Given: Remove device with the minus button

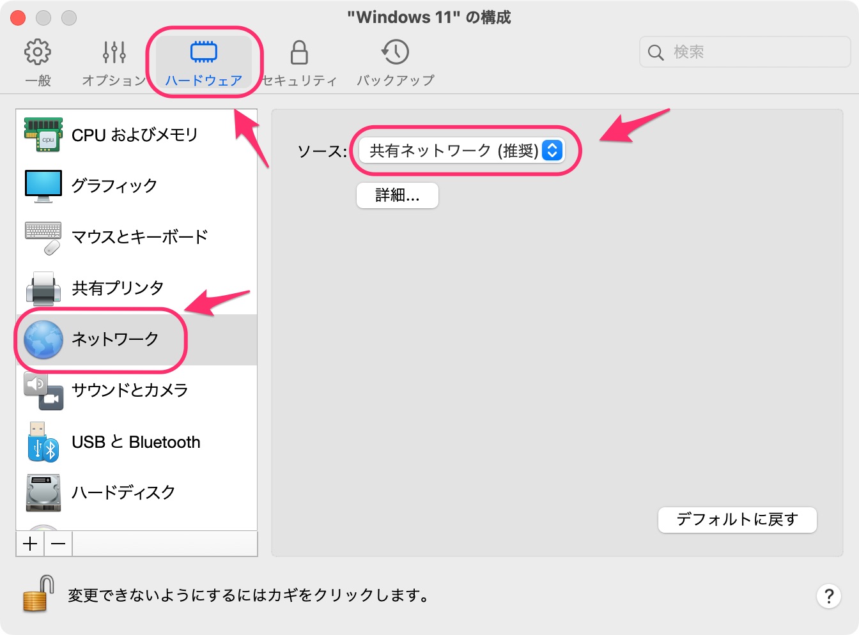Looking at the screenshot, I should click(58, 544).
